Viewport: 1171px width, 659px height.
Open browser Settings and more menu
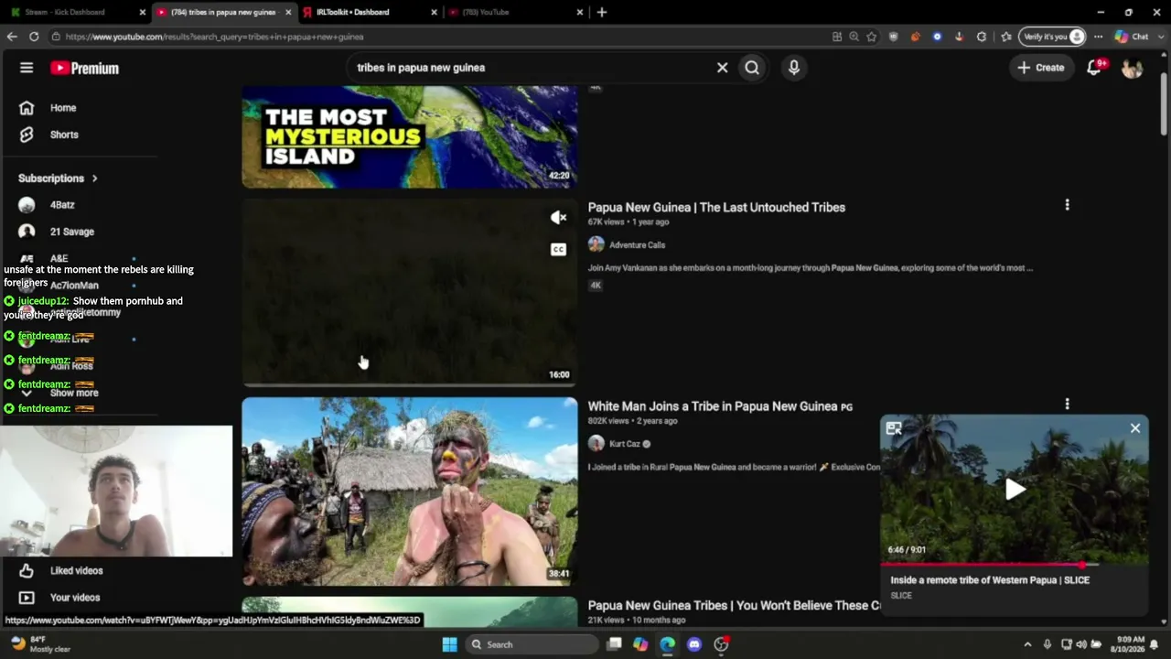1099,37
